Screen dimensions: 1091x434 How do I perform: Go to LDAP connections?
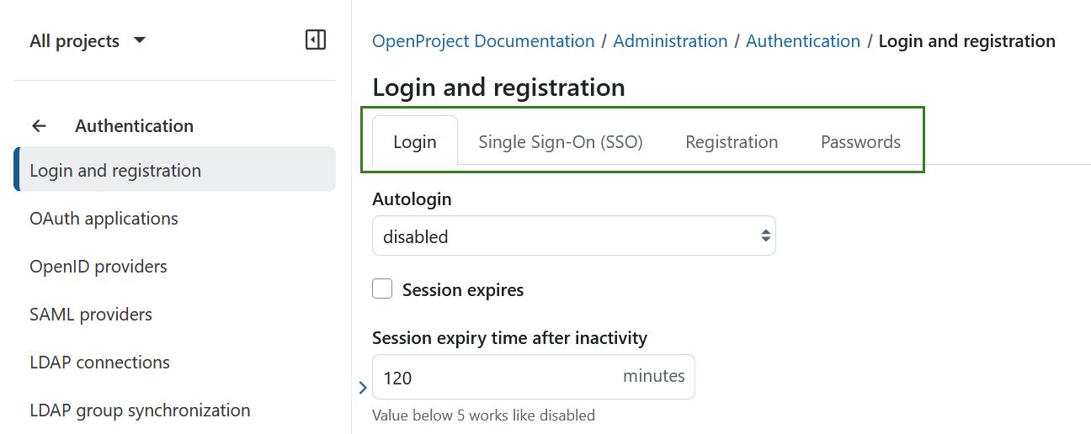(99, 363)
